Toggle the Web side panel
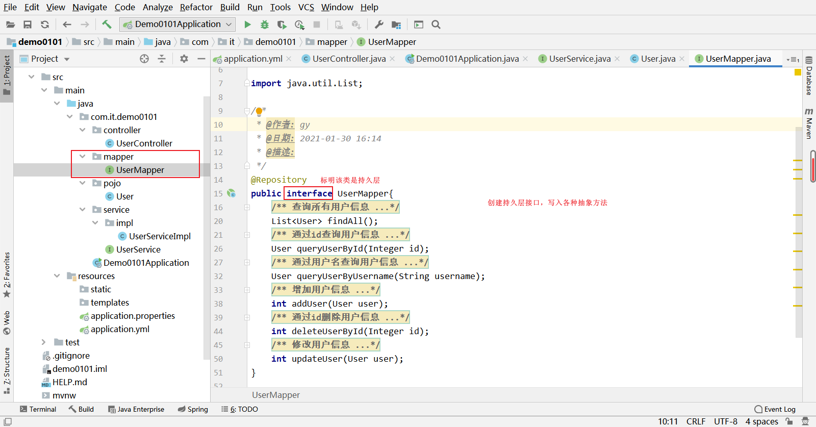The height and width of the screenshot is (427, 816). (7, 322)
